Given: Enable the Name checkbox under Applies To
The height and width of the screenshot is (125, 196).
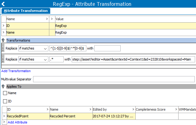Looking at the screenshot, I should tap(5, 93).
